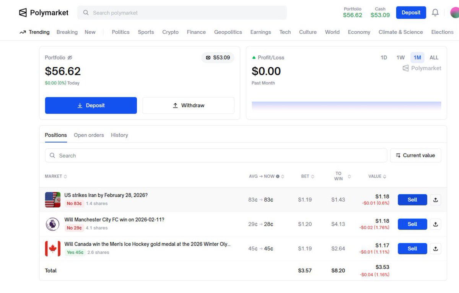Open notifications bell icon
Screen dimensions: 459x293
(435, 13)
